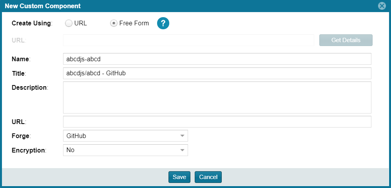The height and width of the screenshot is (188, 391).
Task: Close the New Custom Component dialog
Action: 382,6
